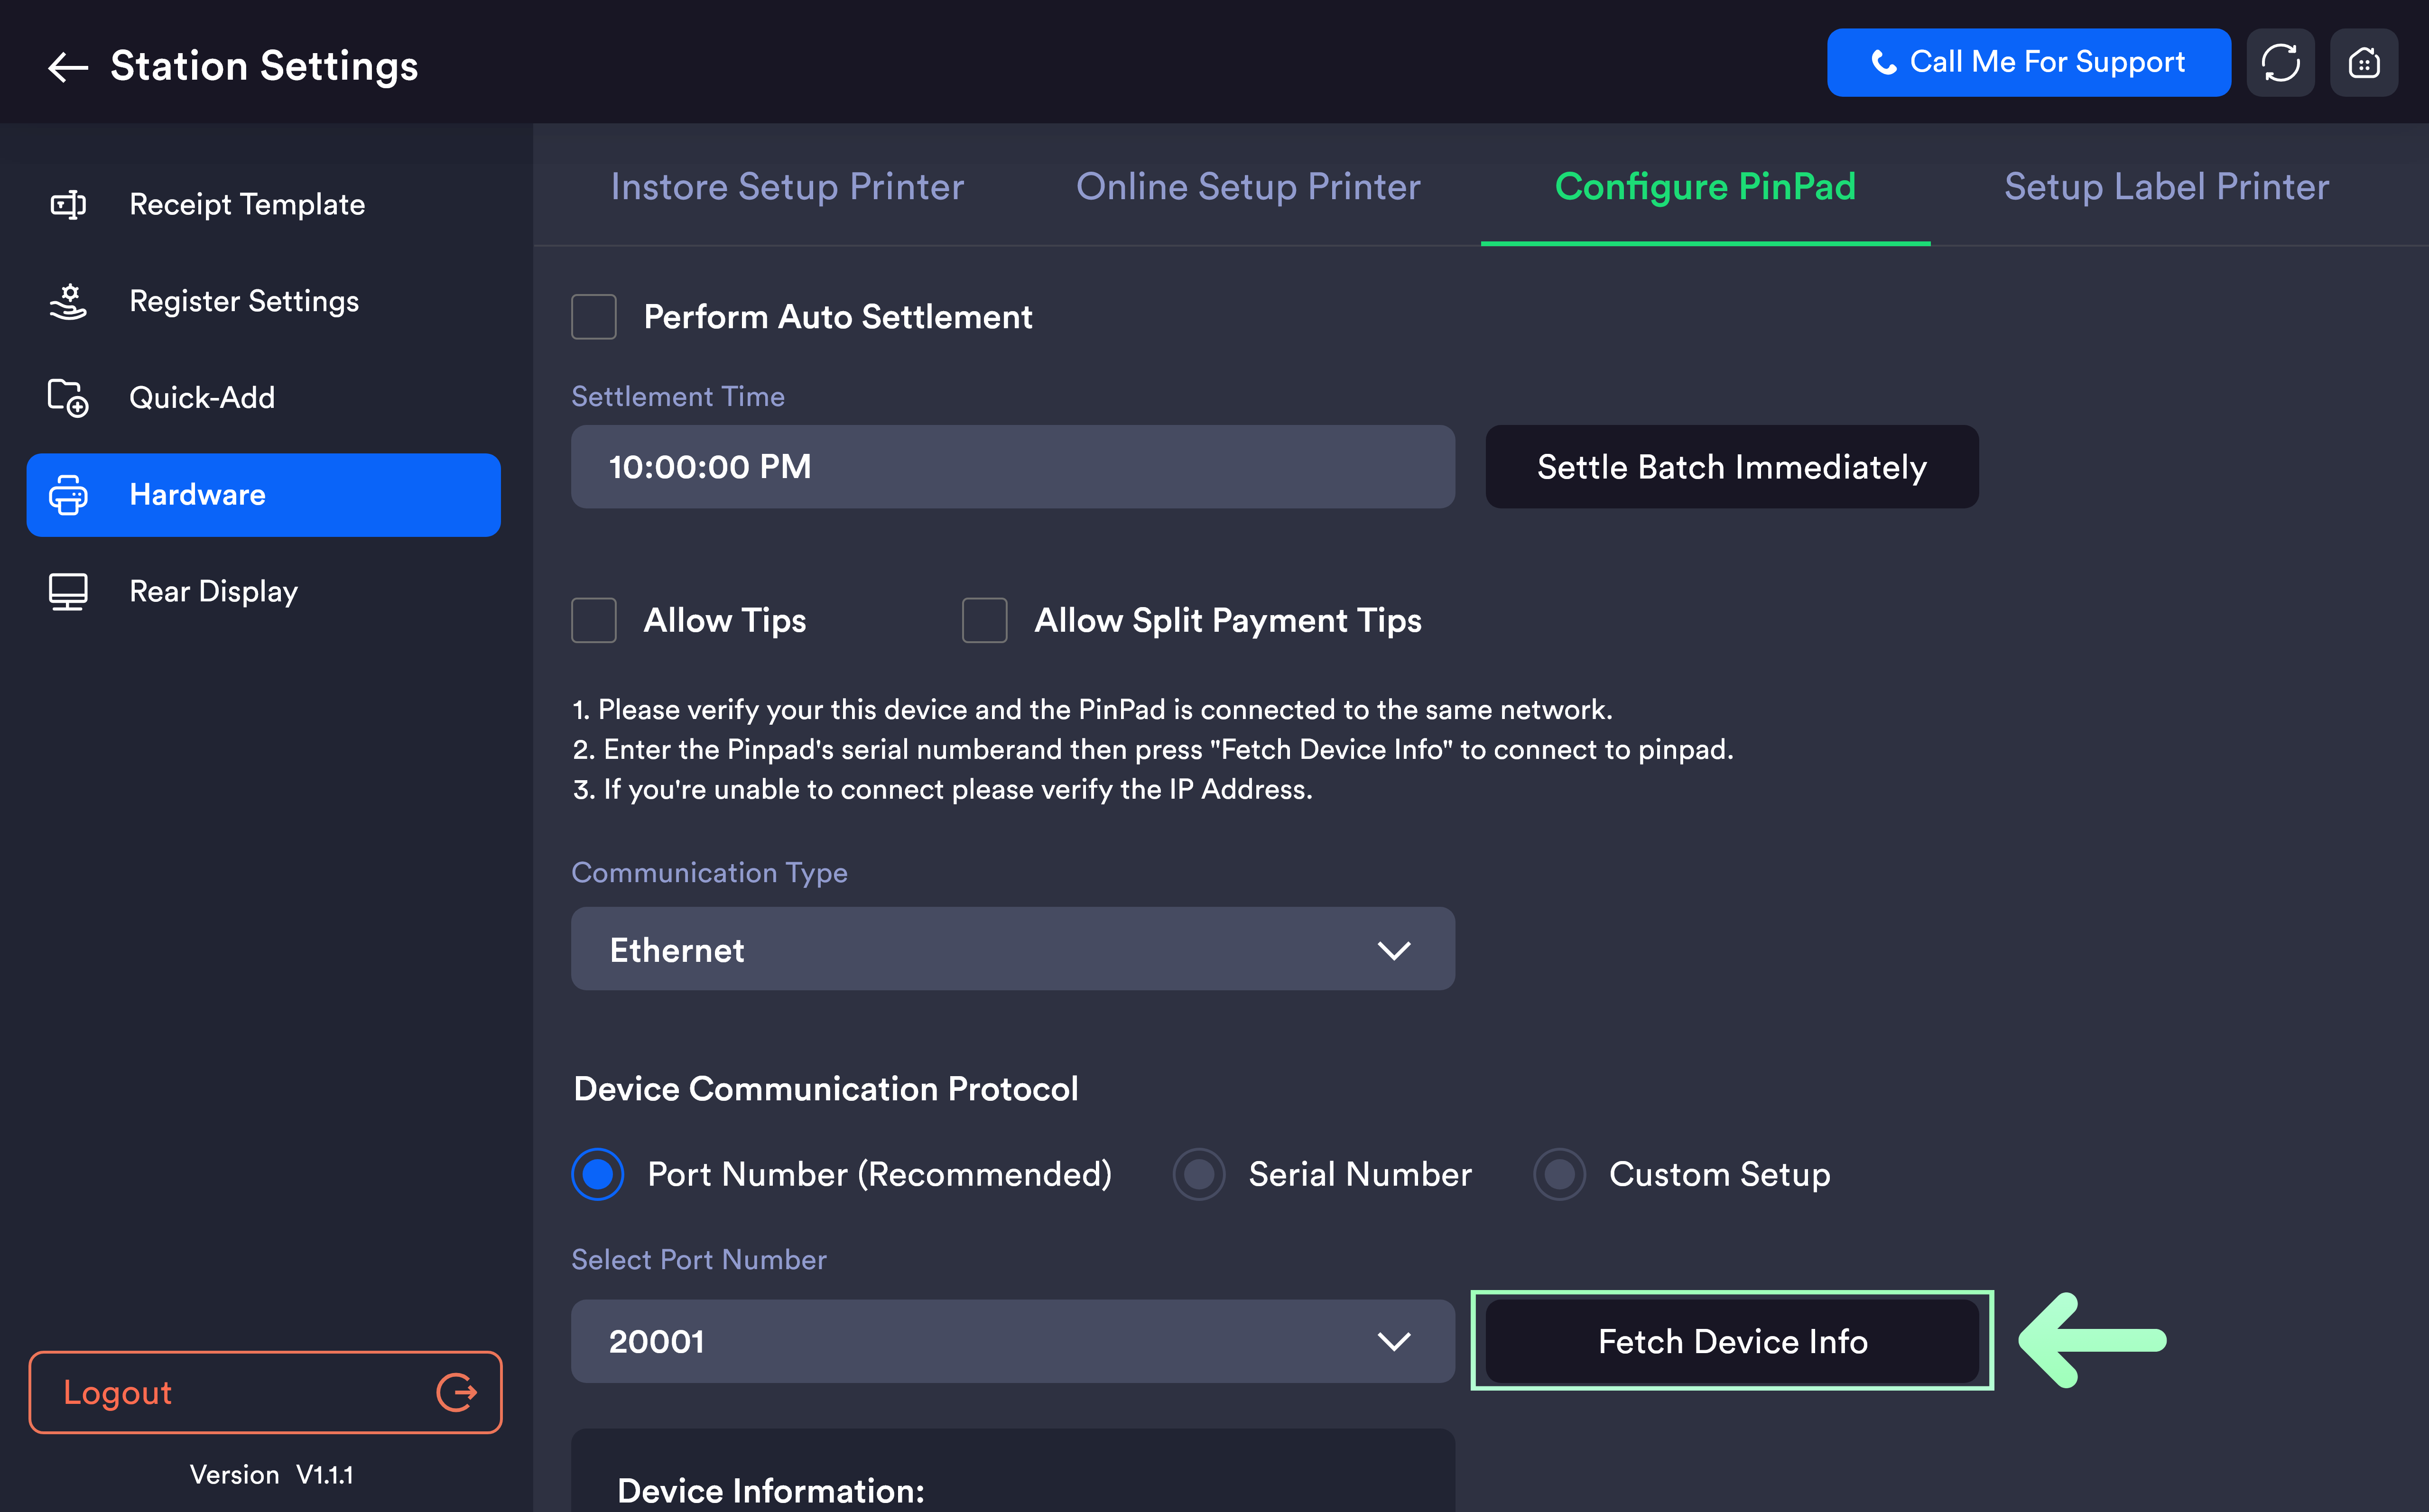
Task: Click the Receipt Template sidebar icon
Action: (x=68, y=205)
